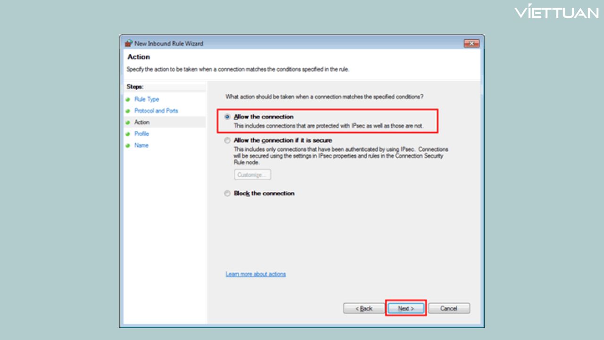Screen dimensions: 604x340
Task: Jump to the Profile step
Action: pos(142,134)
